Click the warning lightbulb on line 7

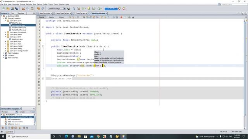(x=40, y=40)
